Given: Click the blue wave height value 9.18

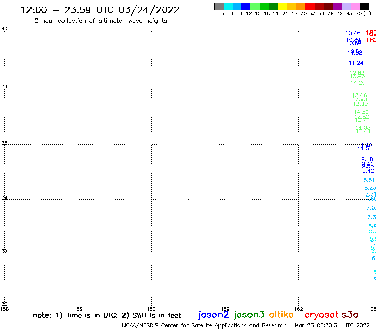Looking at the screenshot, I should click(x=367, y=159).
